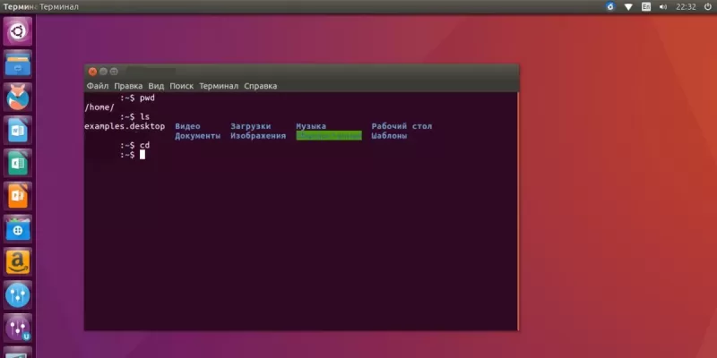Launch LibreOffice Calc from the dock
Image resolution: width=717 pixels, height=358 pixels.
(x=18, y=164)
